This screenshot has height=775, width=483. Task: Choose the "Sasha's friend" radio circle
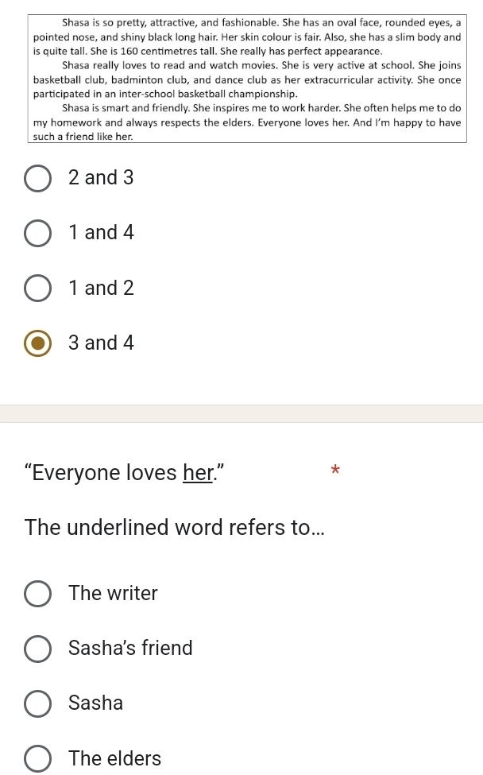coord(38,649)
